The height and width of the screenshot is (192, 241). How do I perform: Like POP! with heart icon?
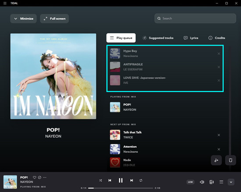click(x=35, y=178)
